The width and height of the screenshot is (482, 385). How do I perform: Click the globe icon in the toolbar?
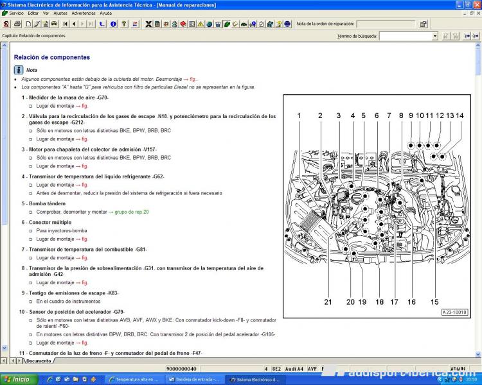[210, 24]
